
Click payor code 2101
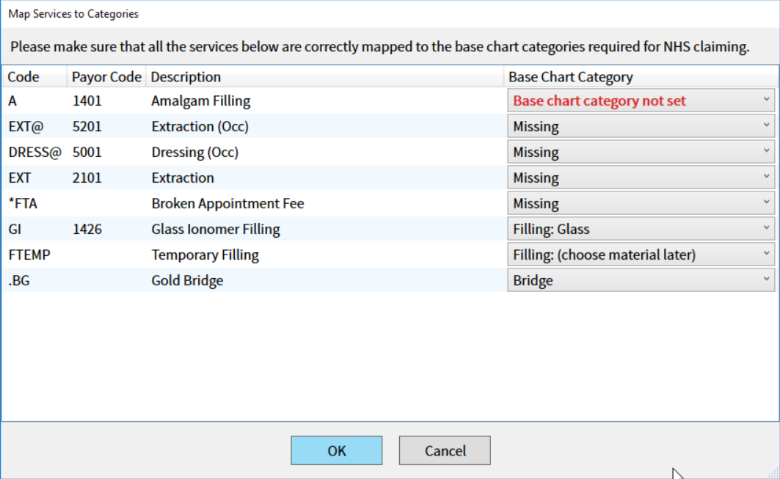87,178
